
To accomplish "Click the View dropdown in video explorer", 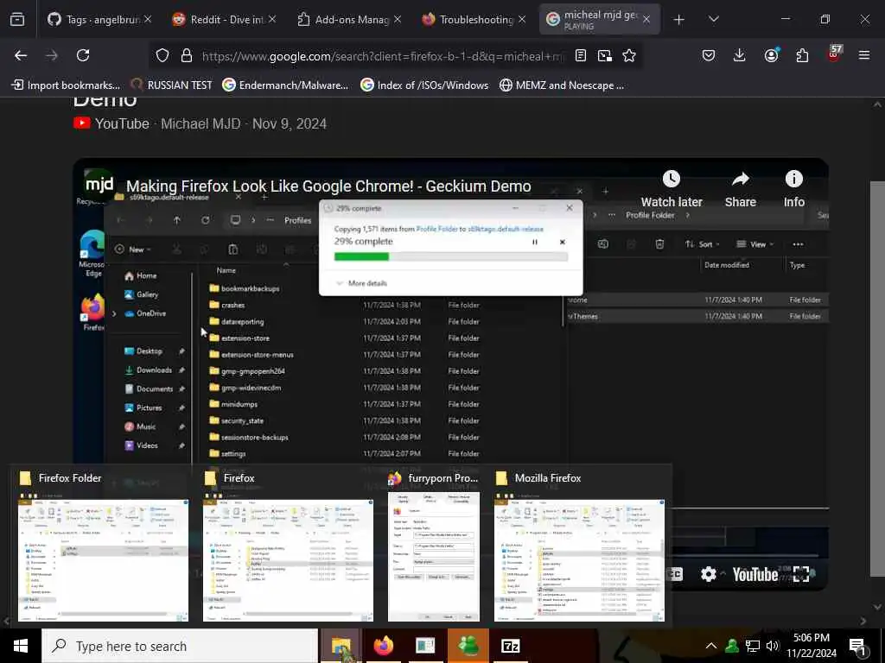I will (x=755, y=244).
